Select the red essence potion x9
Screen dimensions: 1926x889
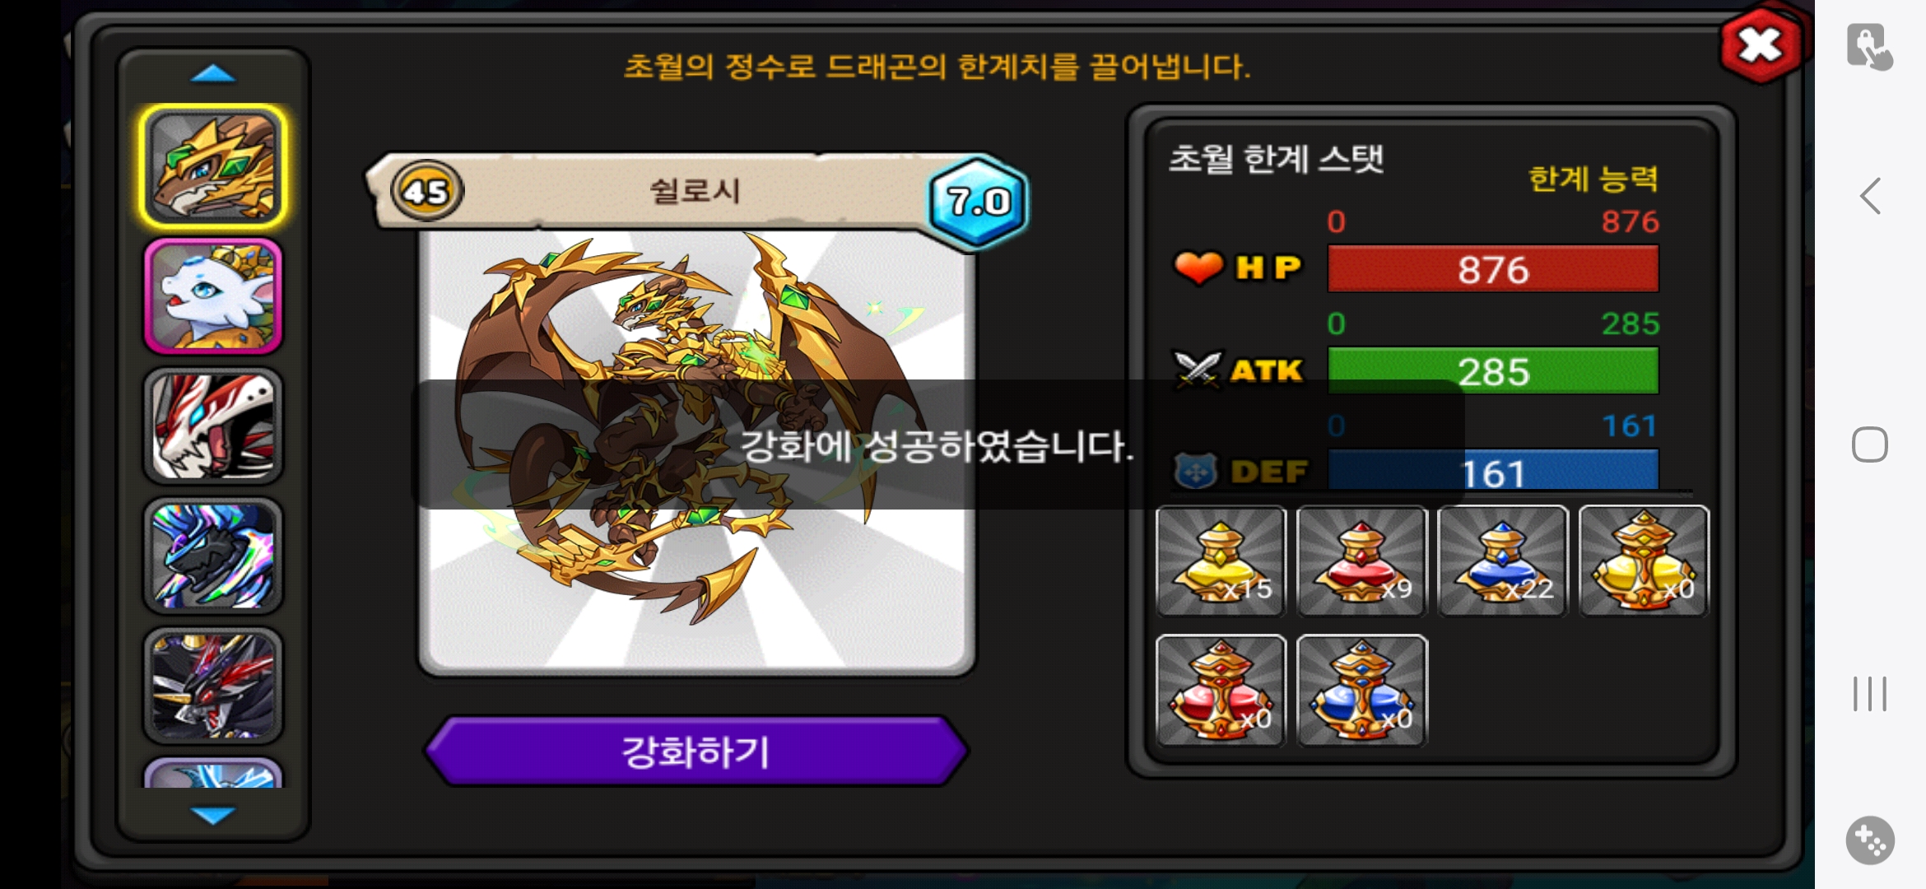(1361, 561)
